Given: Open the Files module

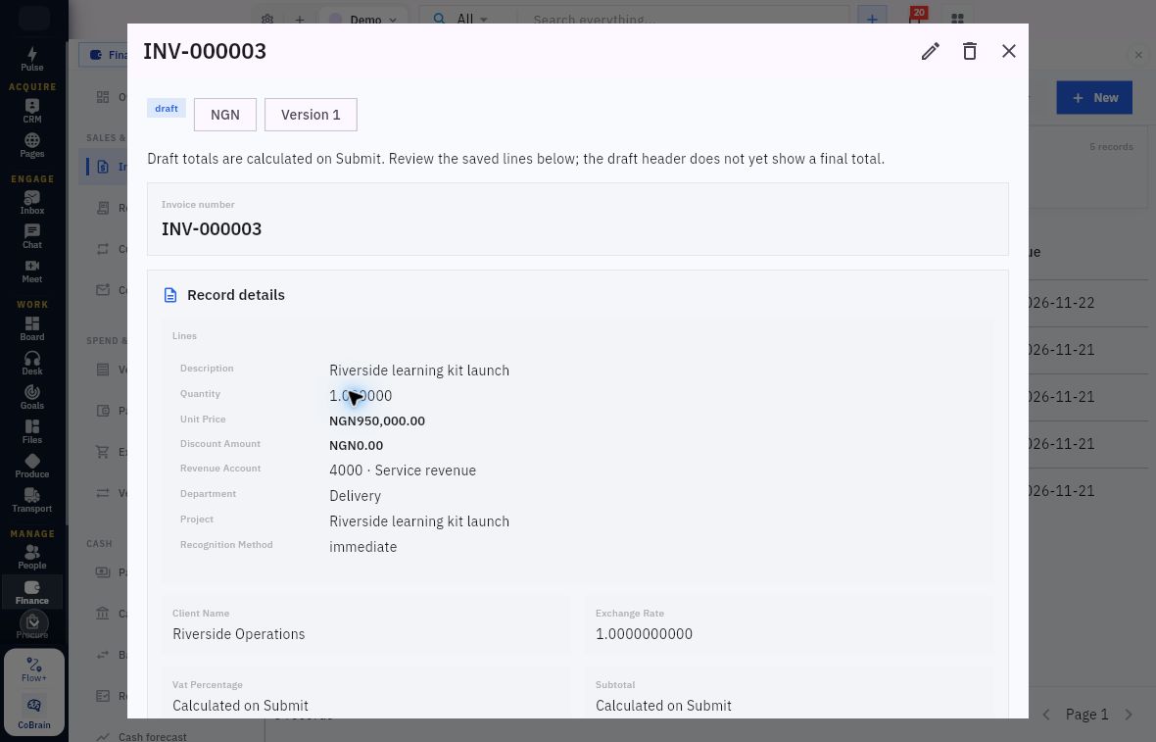Looking at the screenshot, I should pos(31,431).
